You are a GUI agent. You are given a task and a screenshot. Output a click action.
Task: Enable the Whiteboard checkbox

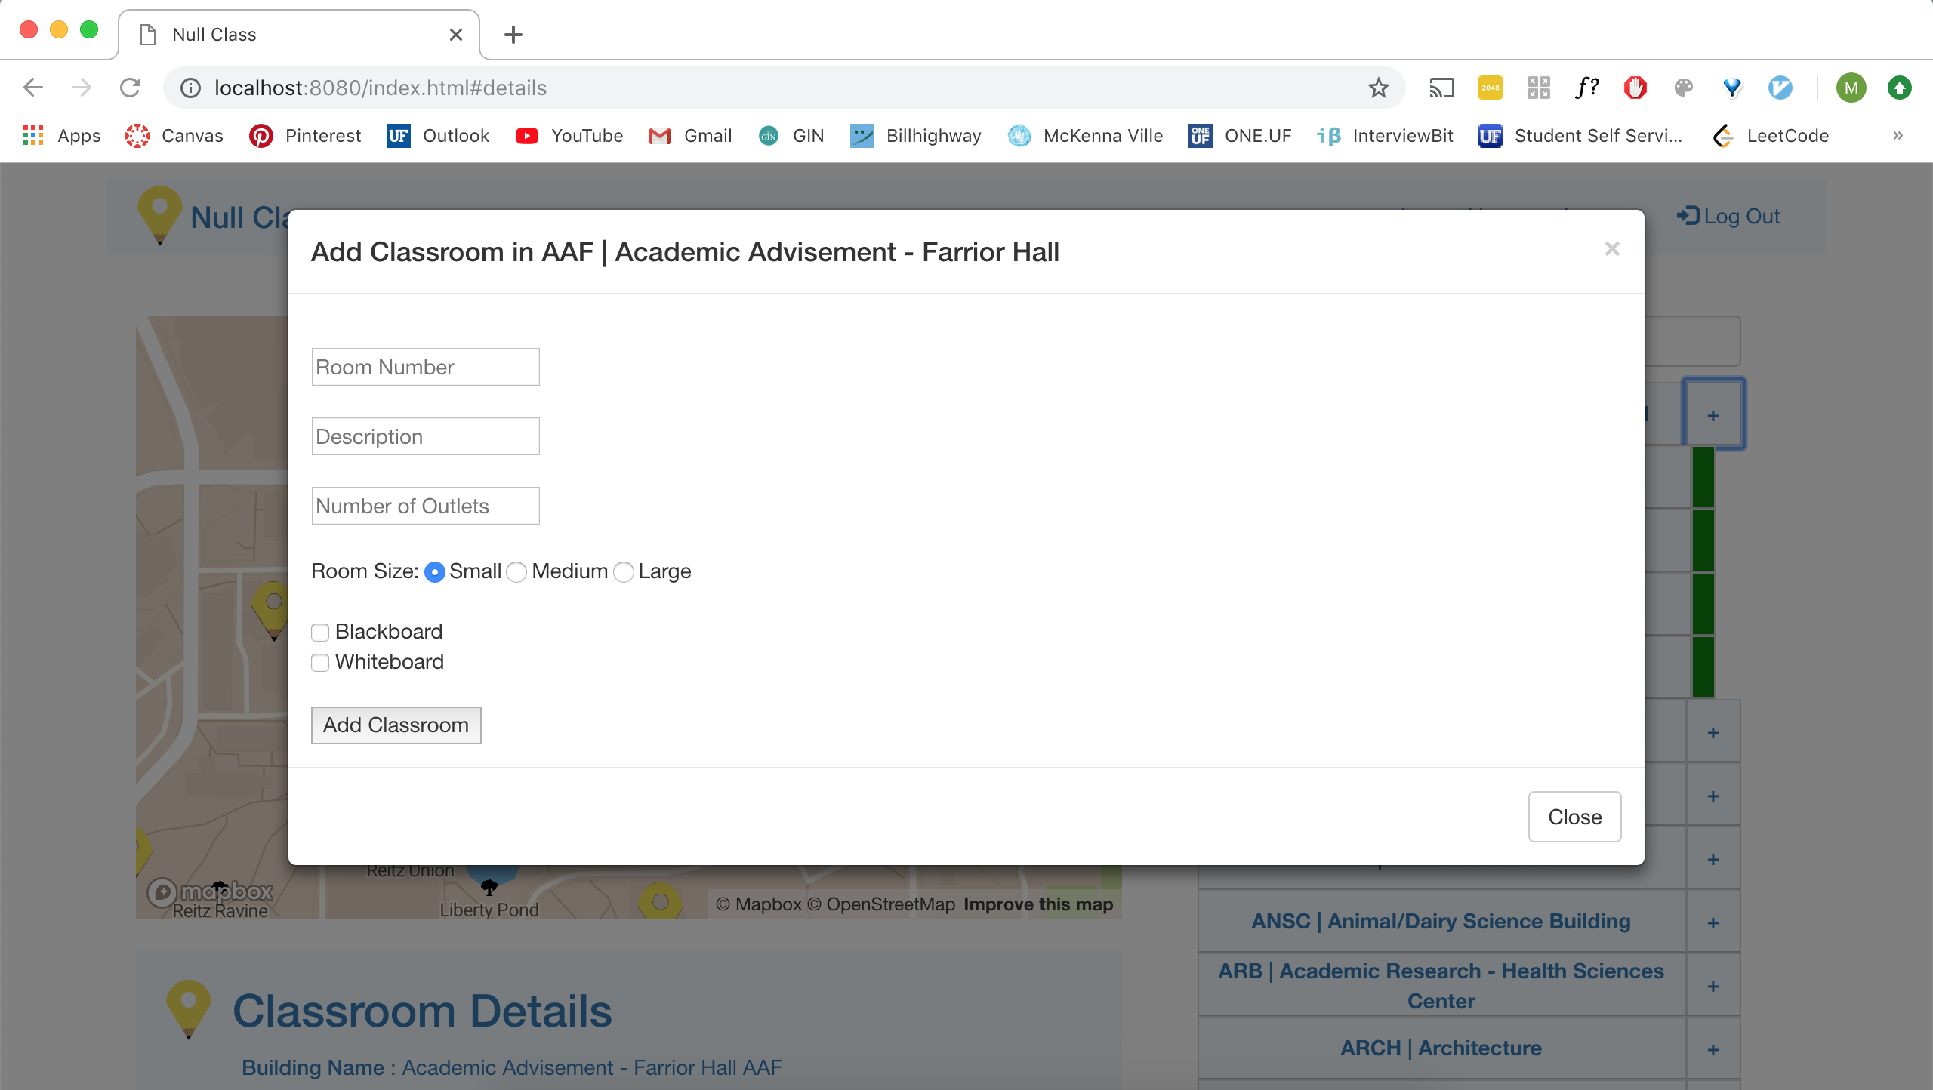[320, 663]
